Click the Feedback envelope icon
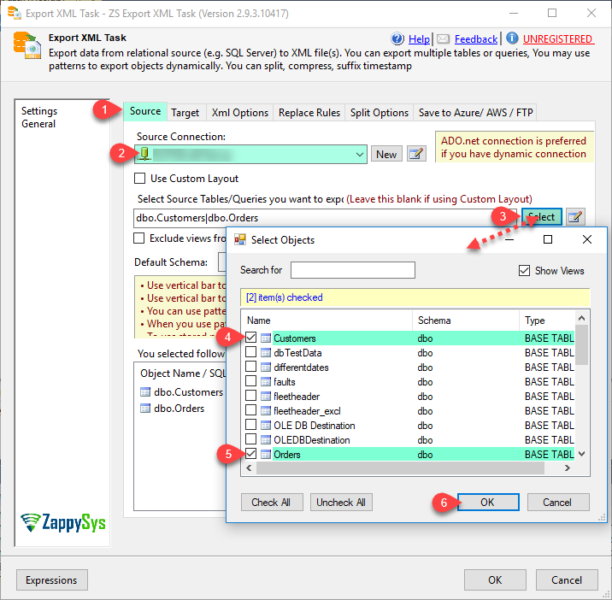Screen dimensions: 612x600 point(443,38)
